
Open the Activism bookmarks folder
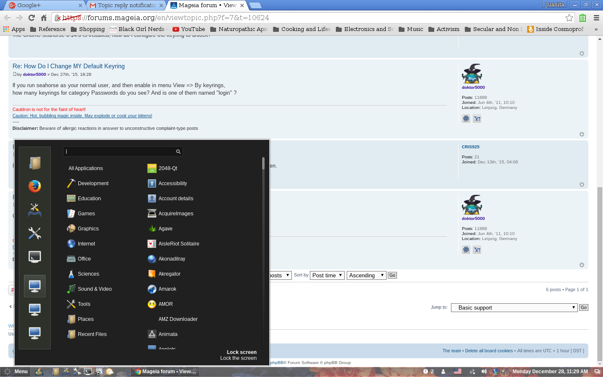[444, 29]
